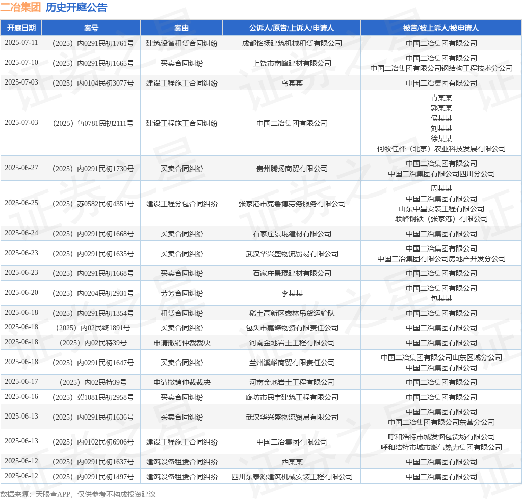Click defendant 呼和浩特市城市燃气热力集团有限公司

(x=441, y=447)
